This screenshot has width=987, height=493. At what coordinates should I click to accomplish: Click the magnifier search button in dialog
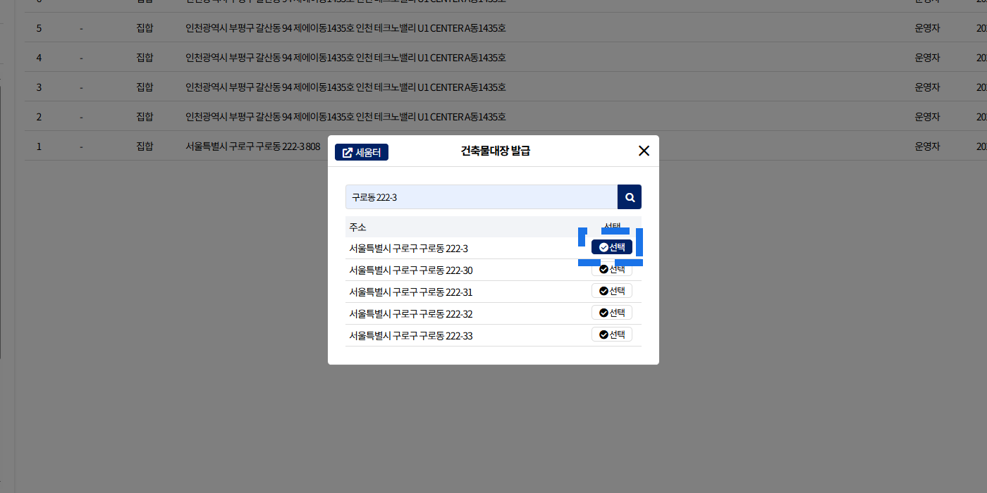pyautogui.click(x=630, y=197)
